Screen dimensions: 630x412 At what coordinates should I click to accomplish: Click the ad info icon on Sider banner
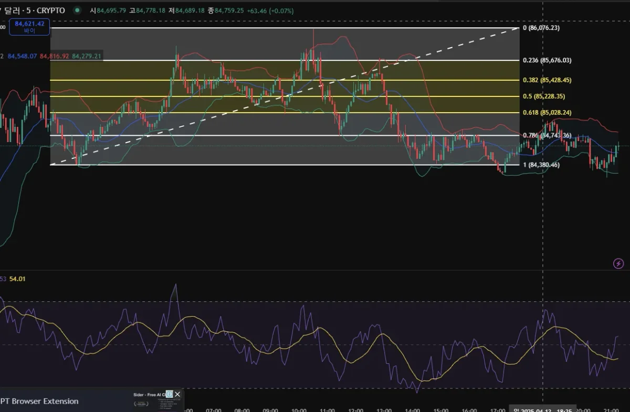(169, 394)
